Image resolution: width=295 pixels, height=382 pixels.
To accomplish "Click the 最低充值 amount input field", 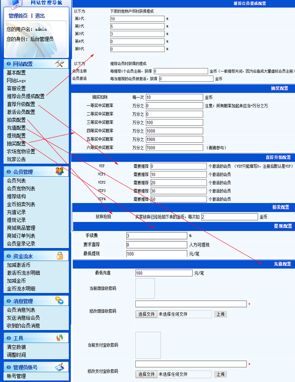I will (164, 273).
